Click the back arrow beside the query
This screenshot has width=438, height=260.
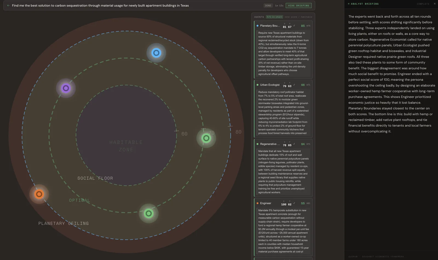coord(8,5)
